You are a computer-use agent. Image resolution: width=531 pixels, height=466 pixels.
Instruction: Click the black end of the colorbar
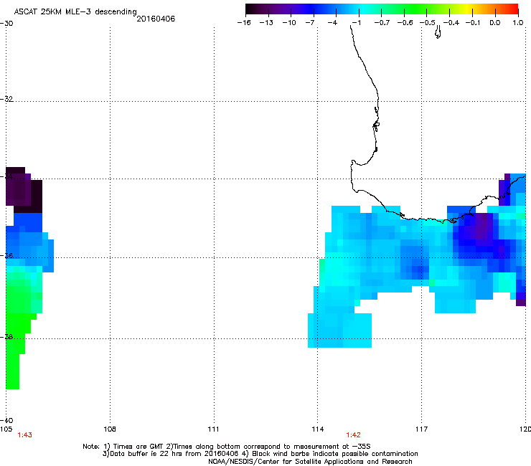click(249, 9)
